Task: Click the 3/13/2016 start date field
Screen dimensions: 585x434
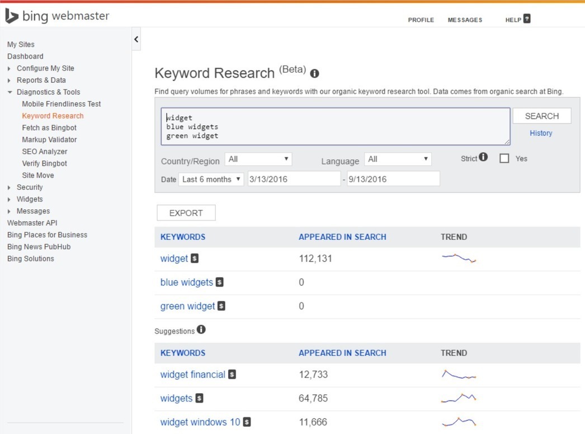Action: pos(294,178)
